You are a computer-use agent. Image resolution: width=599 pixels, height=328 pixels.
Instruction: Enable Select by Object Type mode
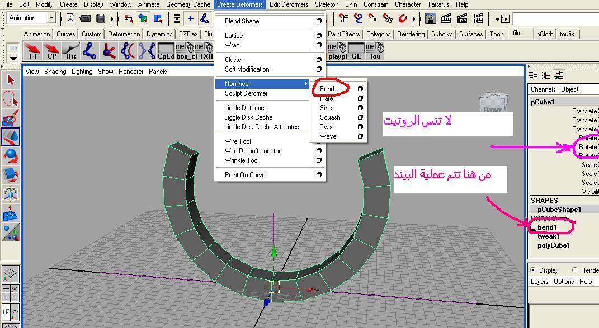click(143, 18)
